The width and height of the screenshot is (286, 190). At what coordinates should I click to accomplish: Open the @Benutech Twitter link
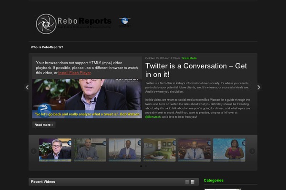[153, 117]
